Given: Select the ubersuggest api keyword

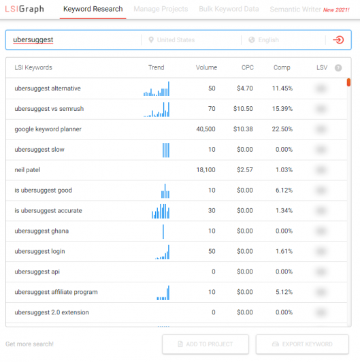Looking at the screenshot, I should (x=37, y=271).
